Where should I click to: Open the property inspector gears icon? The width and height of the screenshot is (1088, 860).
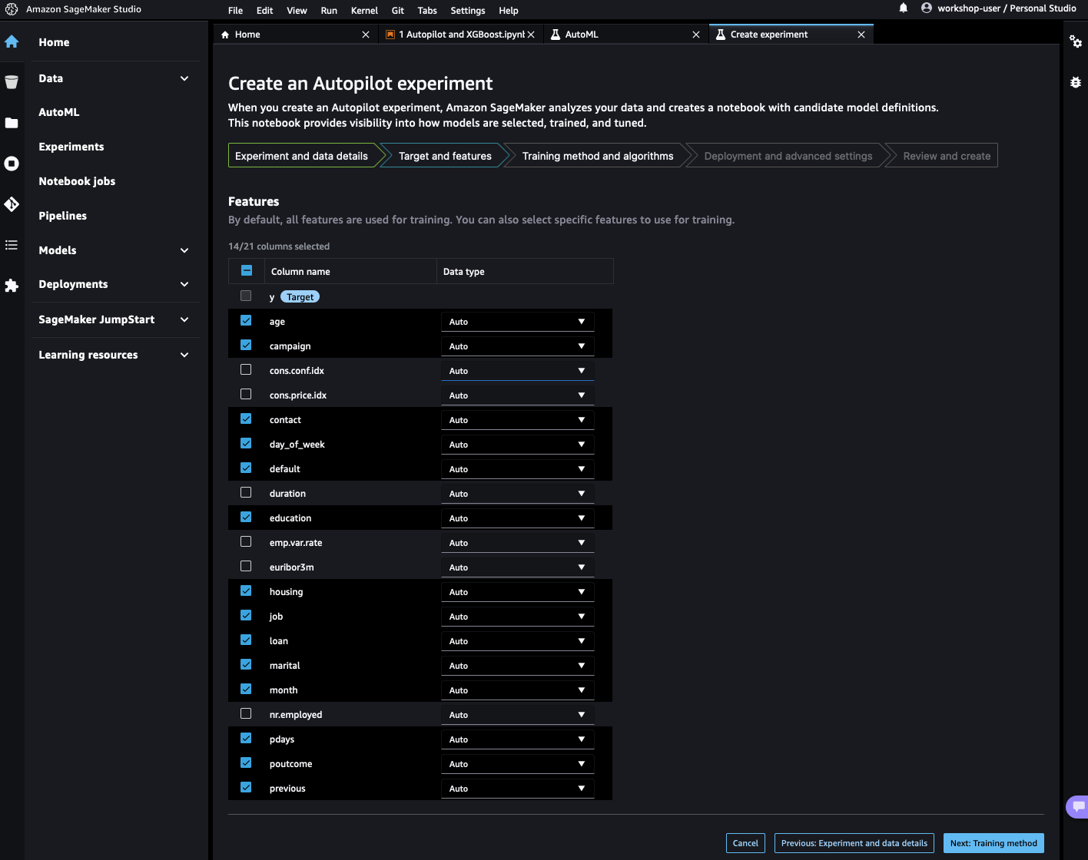1076,41
